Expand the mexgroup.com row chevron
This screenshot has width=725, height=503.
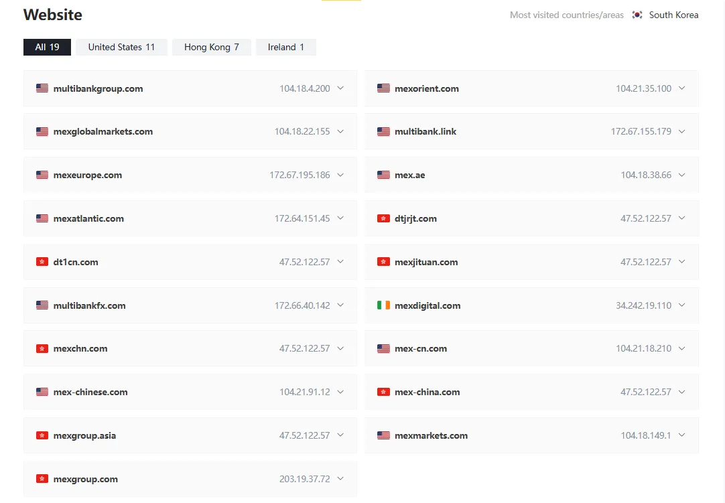(x=340, y=478)
